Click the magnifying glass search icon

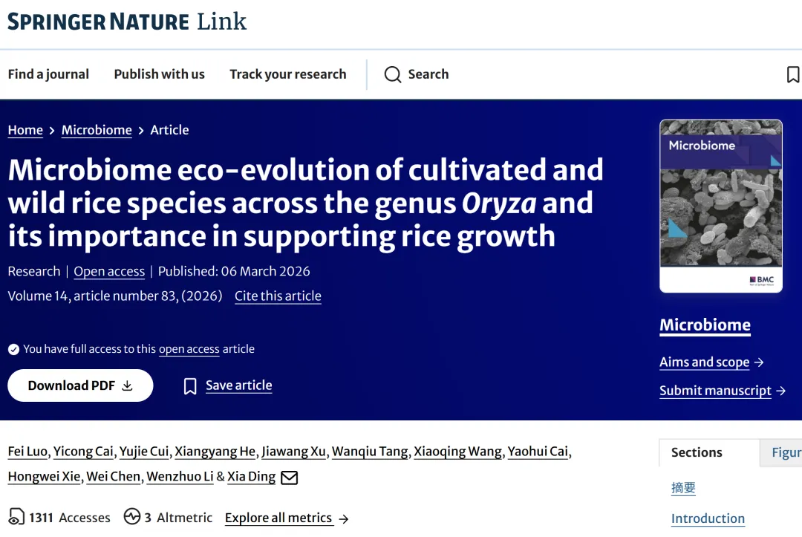point(392,74)
